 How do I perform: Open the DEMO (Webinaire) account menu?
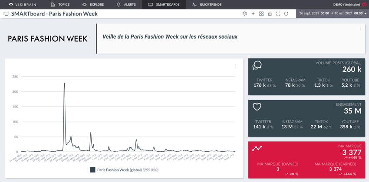pyautogui.click(x=350, y=4)
